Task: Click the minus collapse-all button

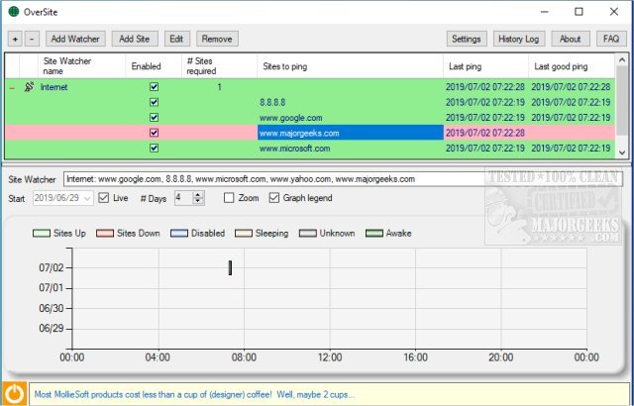Action: coord(32,40)
